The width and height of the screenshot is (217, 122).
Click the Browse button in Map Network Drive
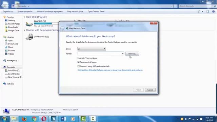click(x=132, y=54)
